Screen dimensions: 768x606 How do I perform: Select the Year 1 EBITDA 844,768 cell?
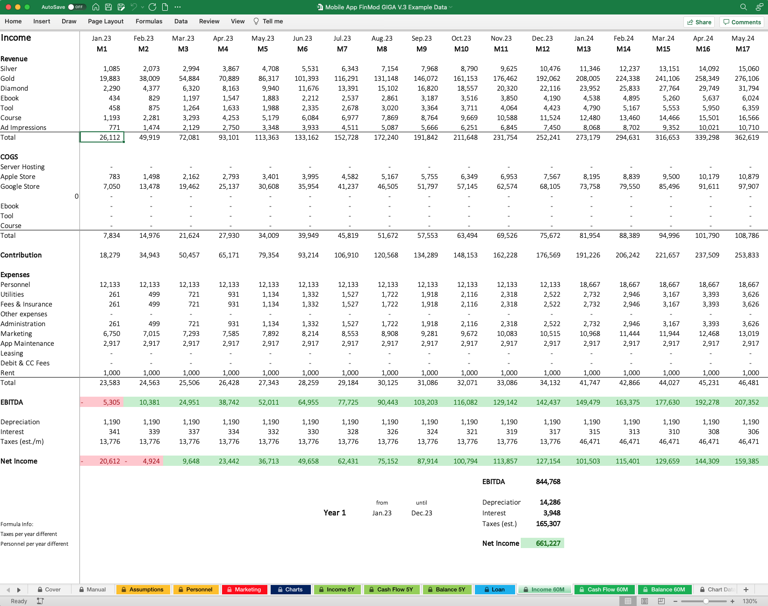pyautogui.click(x=542, y=482)
